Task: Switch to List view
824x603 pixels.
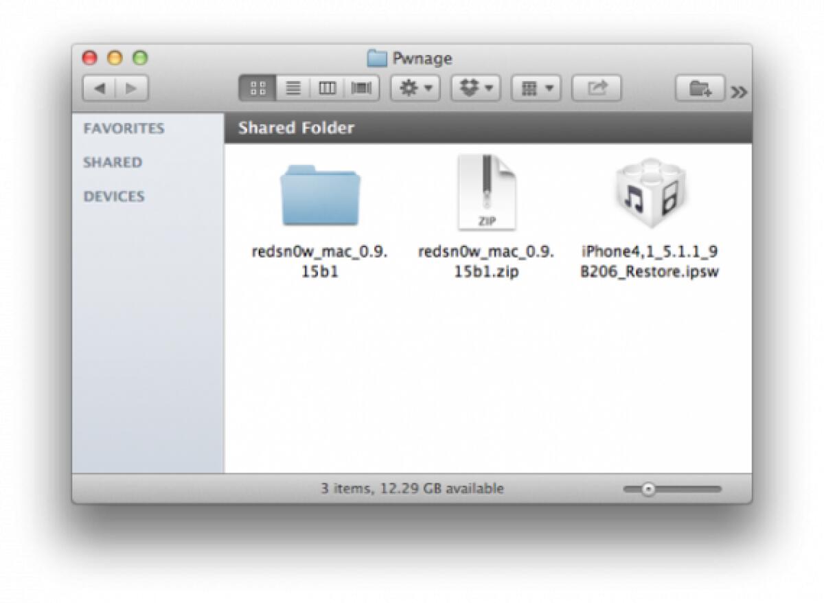Action: coord(293,87)
